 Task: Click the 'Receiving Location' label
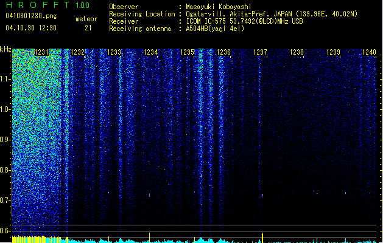(142, 14)
